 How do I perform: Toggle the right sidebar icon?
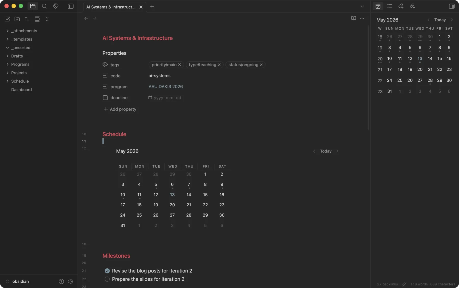click(x=452, y=6)
